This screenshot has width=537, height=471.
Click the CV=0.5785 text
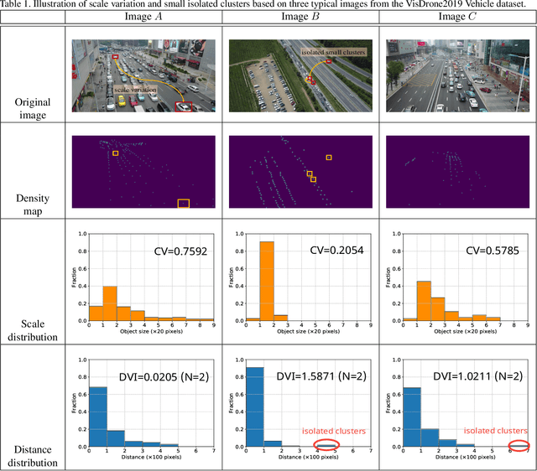point(492,250)
